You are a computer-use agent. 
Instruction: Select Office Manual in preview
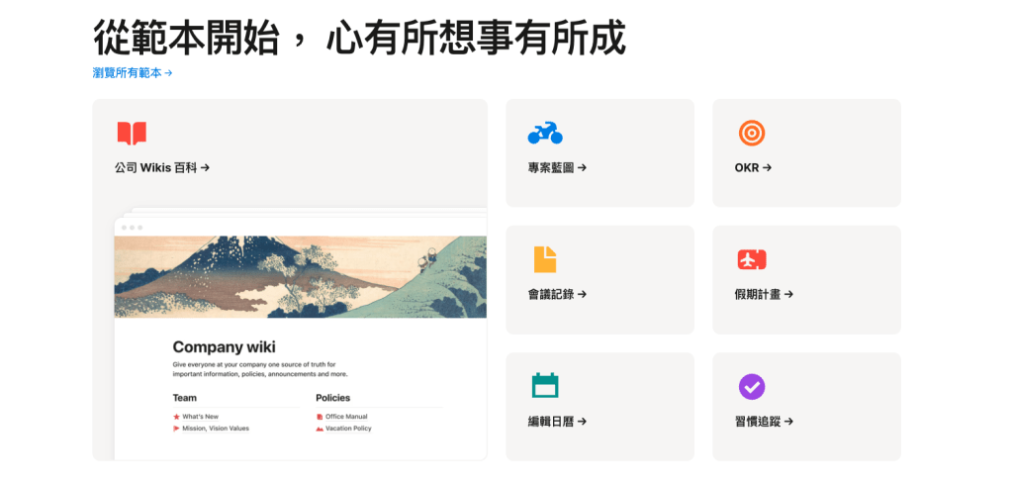(x=346, y=417)
